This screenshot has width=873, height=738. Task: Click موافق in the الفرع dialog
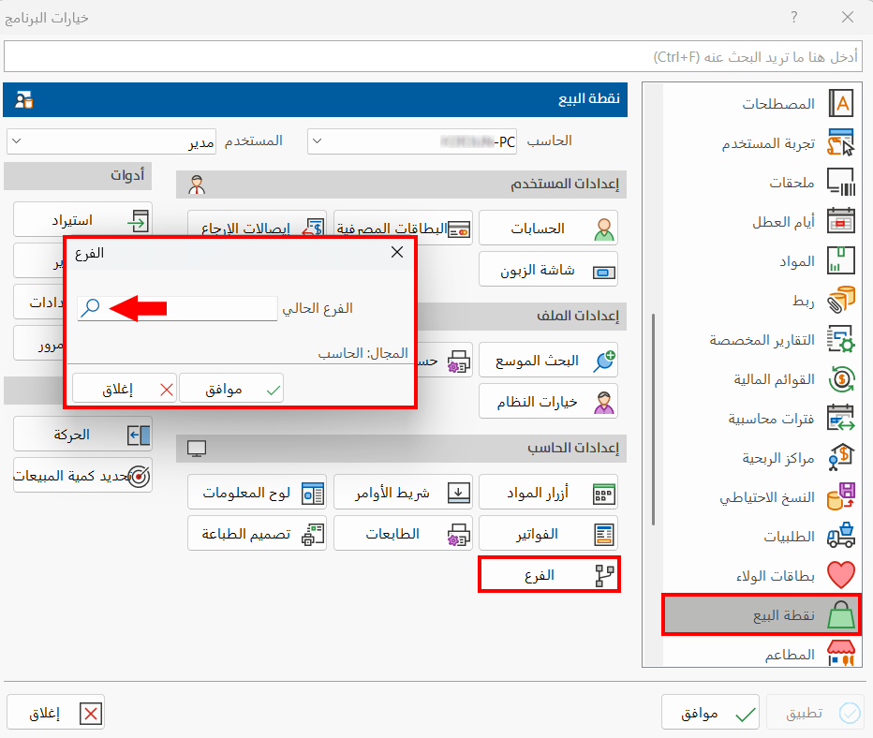point(230,387)
